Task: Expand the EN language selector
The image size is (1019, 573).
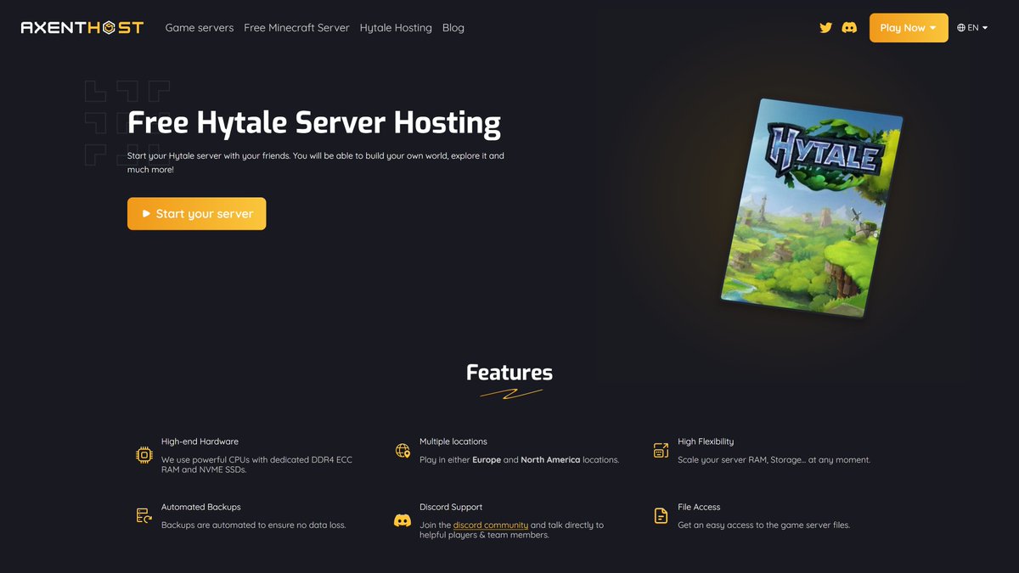Action: (972, 27)
